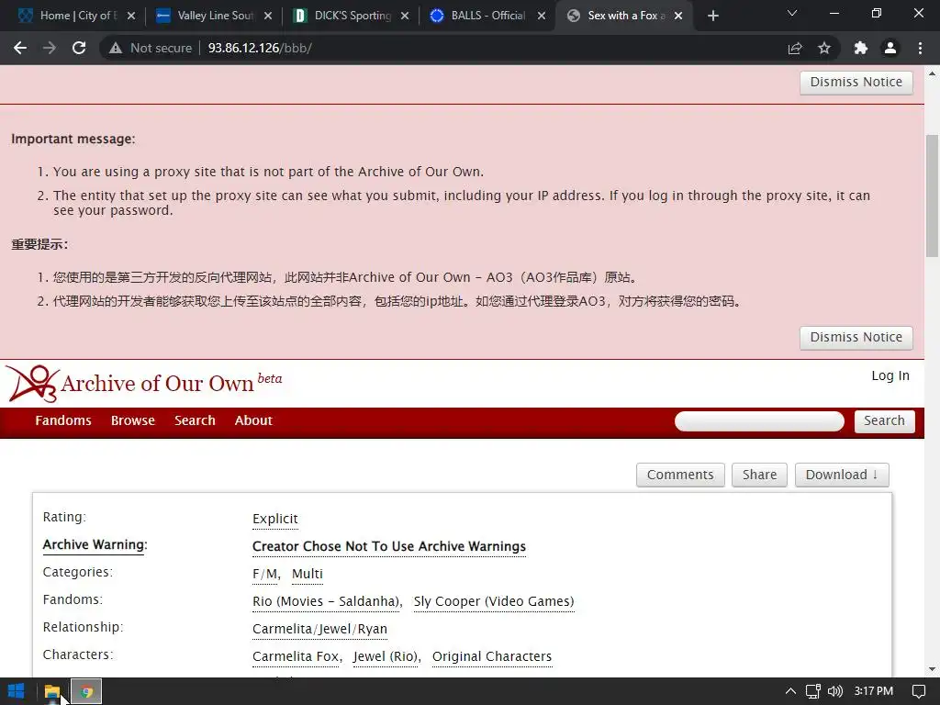Open File Explorer from the taskbar
This screenshot has width=940, height=705.
52,691
